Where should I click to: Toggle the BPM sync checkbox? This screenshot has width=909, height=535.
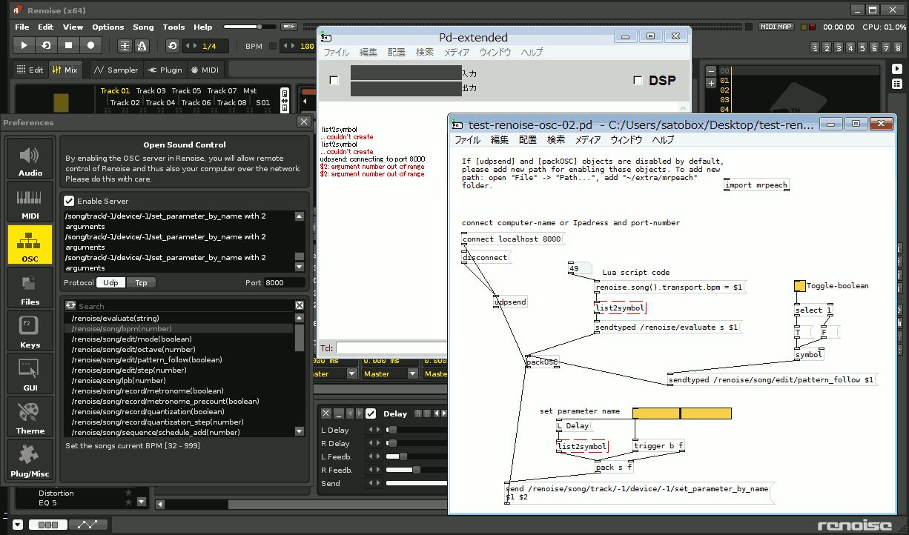(x=273, y=46)
